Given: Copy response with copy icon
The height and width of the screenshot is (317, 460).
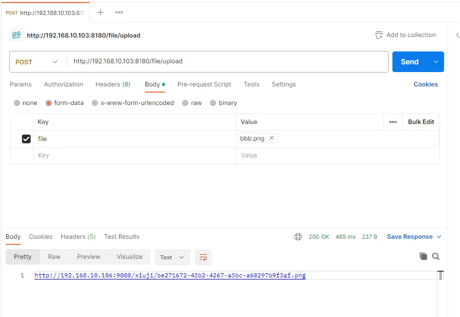Looking at the screenshot, I should (x=423, y=256).
